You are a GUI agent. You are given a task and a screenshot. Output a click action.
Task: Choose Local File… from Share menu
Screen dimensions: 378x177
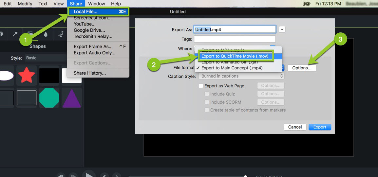(x=98, y=11)
